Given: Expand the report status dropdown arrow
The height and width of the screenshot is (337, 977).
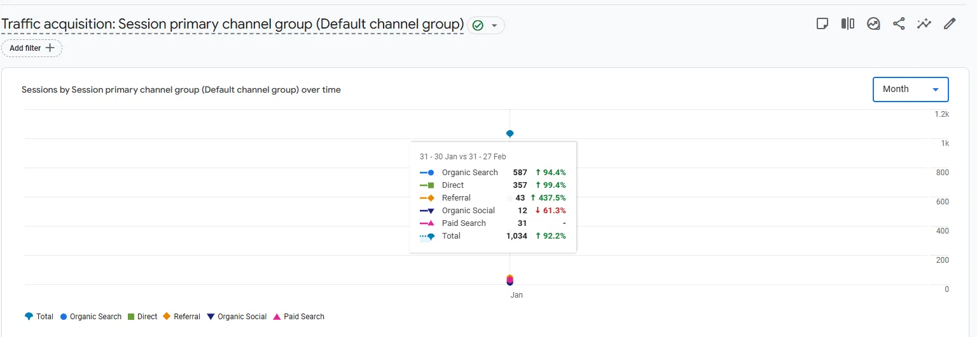Looking at the screenshot, I should pyautogui.click(x=494, y=25).
